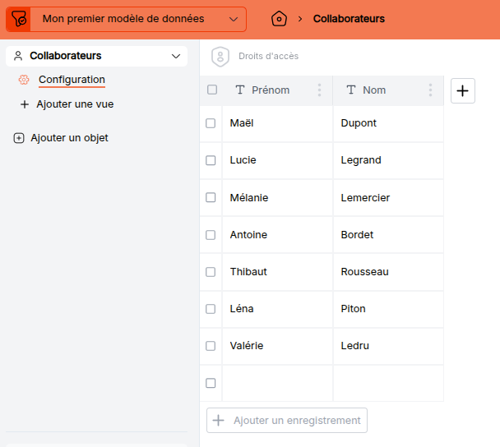The image size is (500, 447).
Task: Click Ajouter une vue in sidebar
Action: tap(75, 104)
